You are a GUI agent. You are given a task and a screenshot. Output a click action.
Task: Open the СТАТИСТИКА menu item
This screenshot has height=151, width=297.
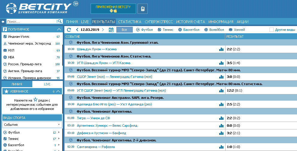(x=130, y=22)
